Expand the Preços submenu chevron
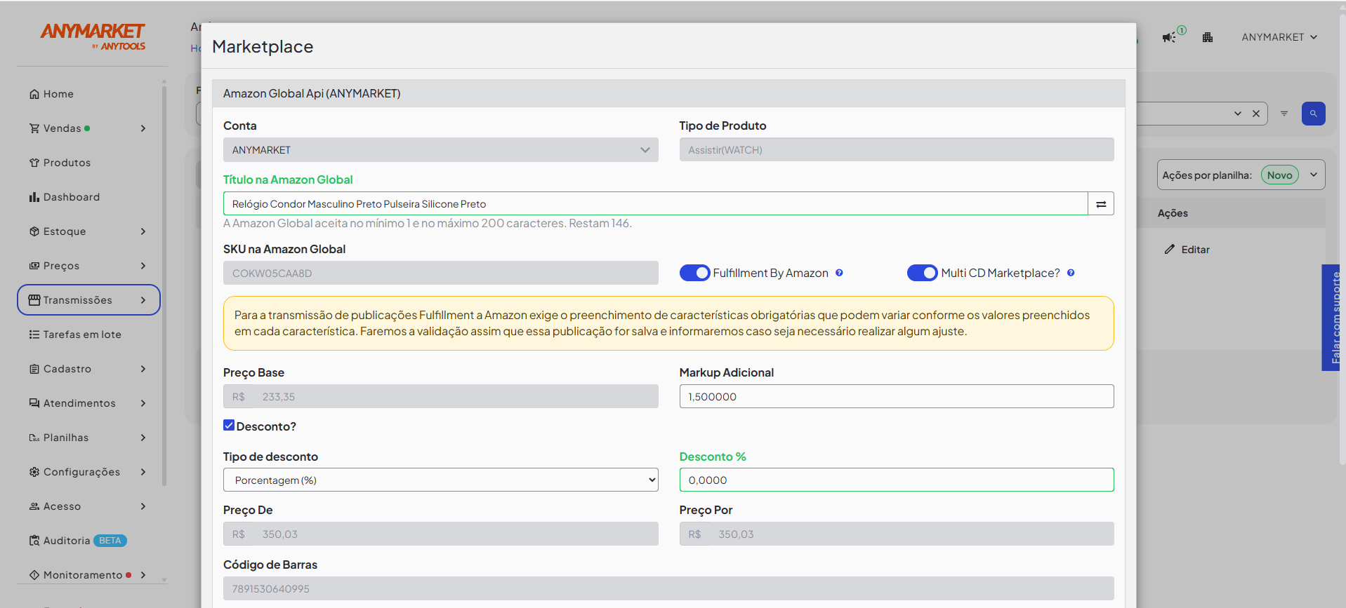 [143, 266]
